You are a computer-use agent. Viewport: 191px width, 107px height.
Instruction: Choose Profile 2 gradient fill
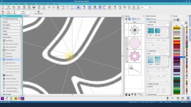pyautogui.click(x=158, y=61)
